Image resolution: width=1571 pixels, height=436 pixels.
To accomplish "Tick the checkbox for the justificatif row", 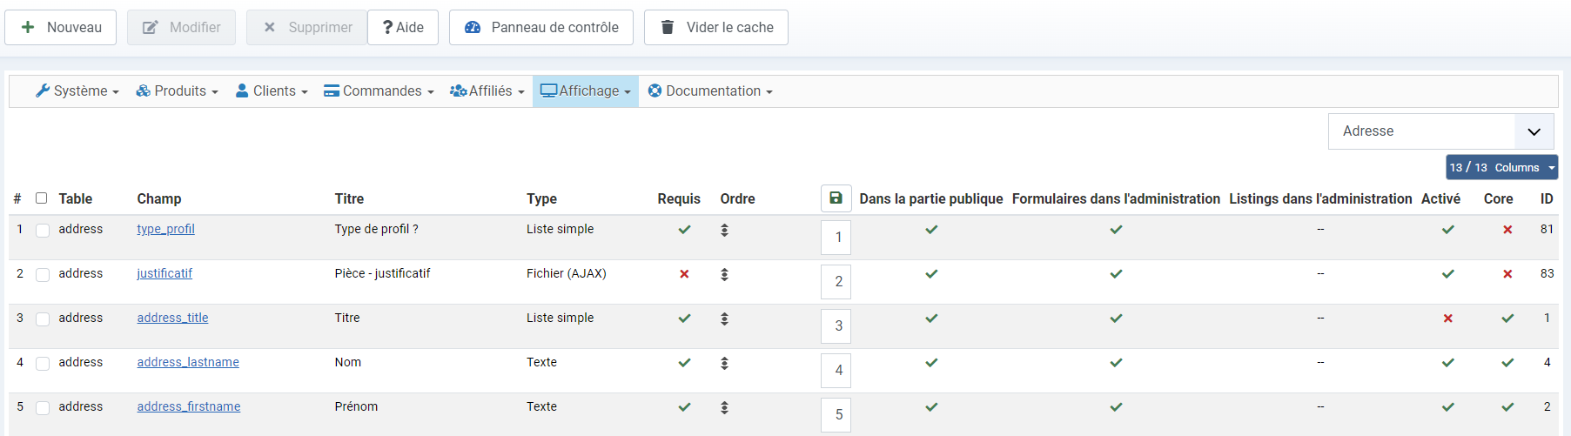I will click(x=43, y=275).
